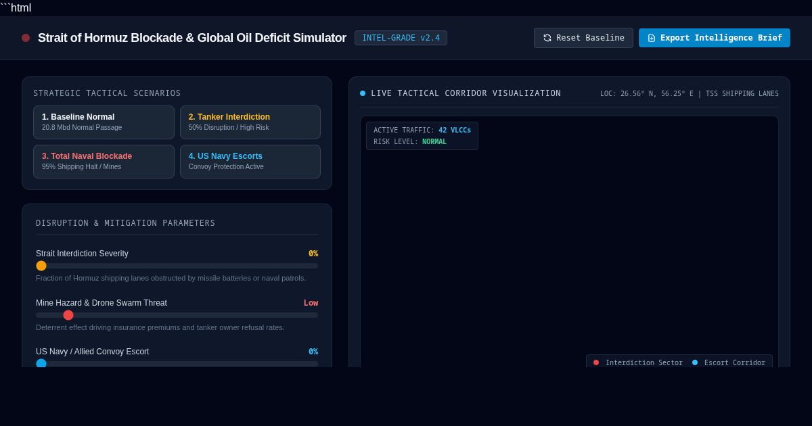Click the Strait Interdiction Severity label
This screenshot has width=812, height=426.
82,254
